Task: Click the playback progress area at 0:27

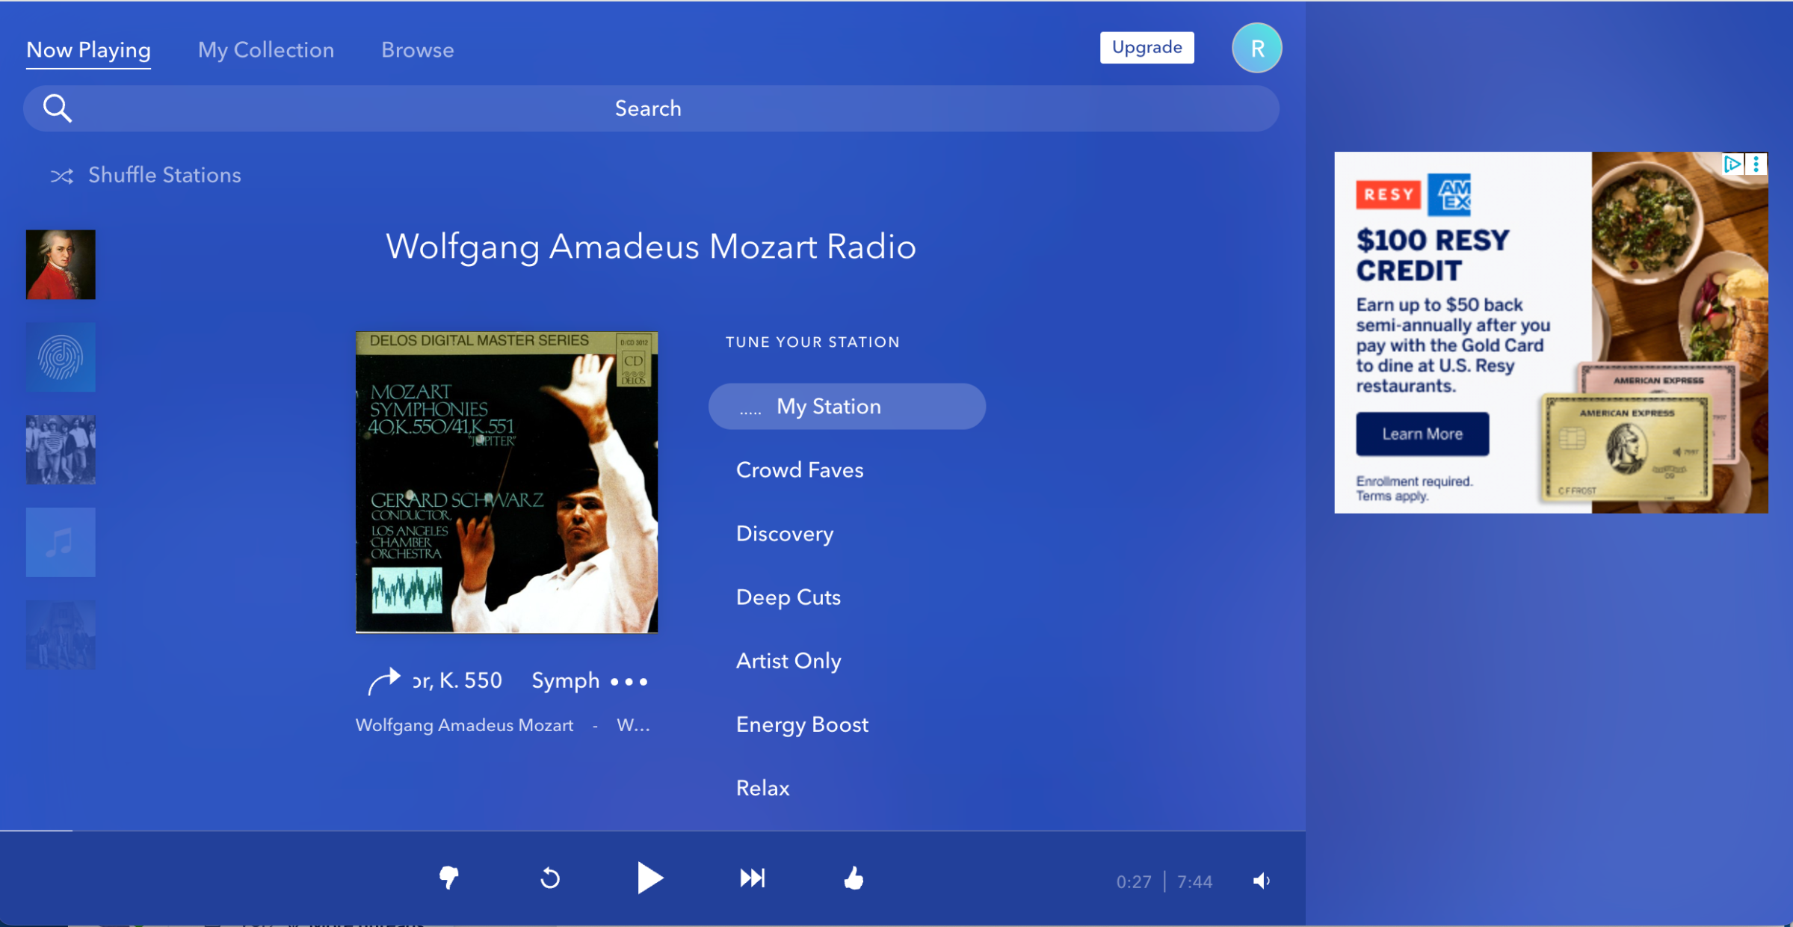Action: 1133,881
